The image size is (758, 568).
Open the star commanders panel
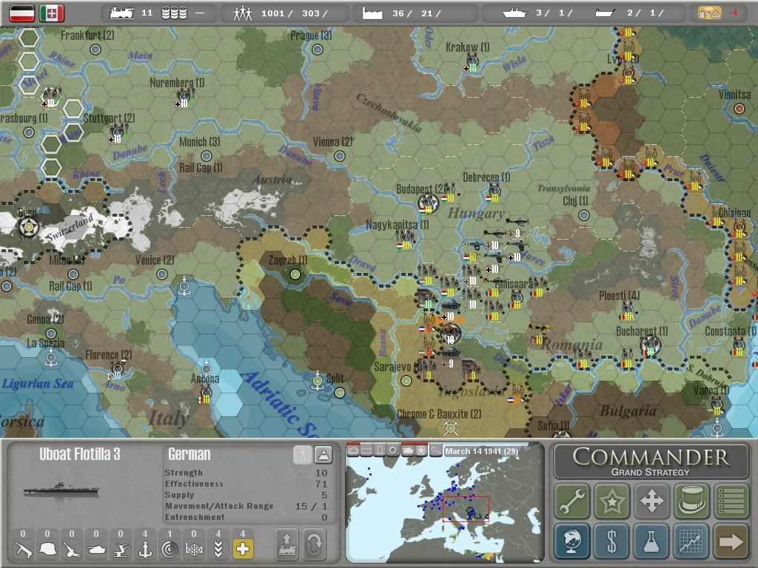[612, 501]
